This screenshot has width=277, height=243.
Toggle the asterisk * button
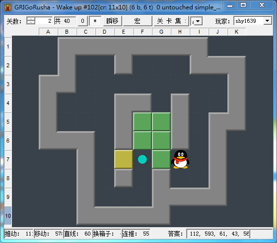95,21
